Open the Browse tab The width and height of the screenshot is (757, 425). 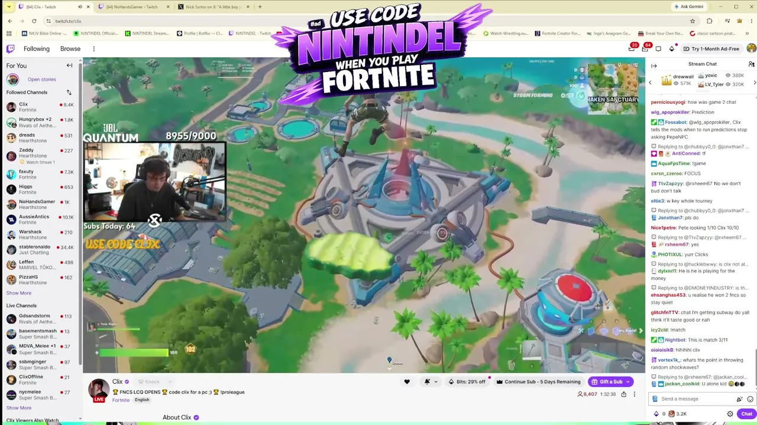[70, 49]
